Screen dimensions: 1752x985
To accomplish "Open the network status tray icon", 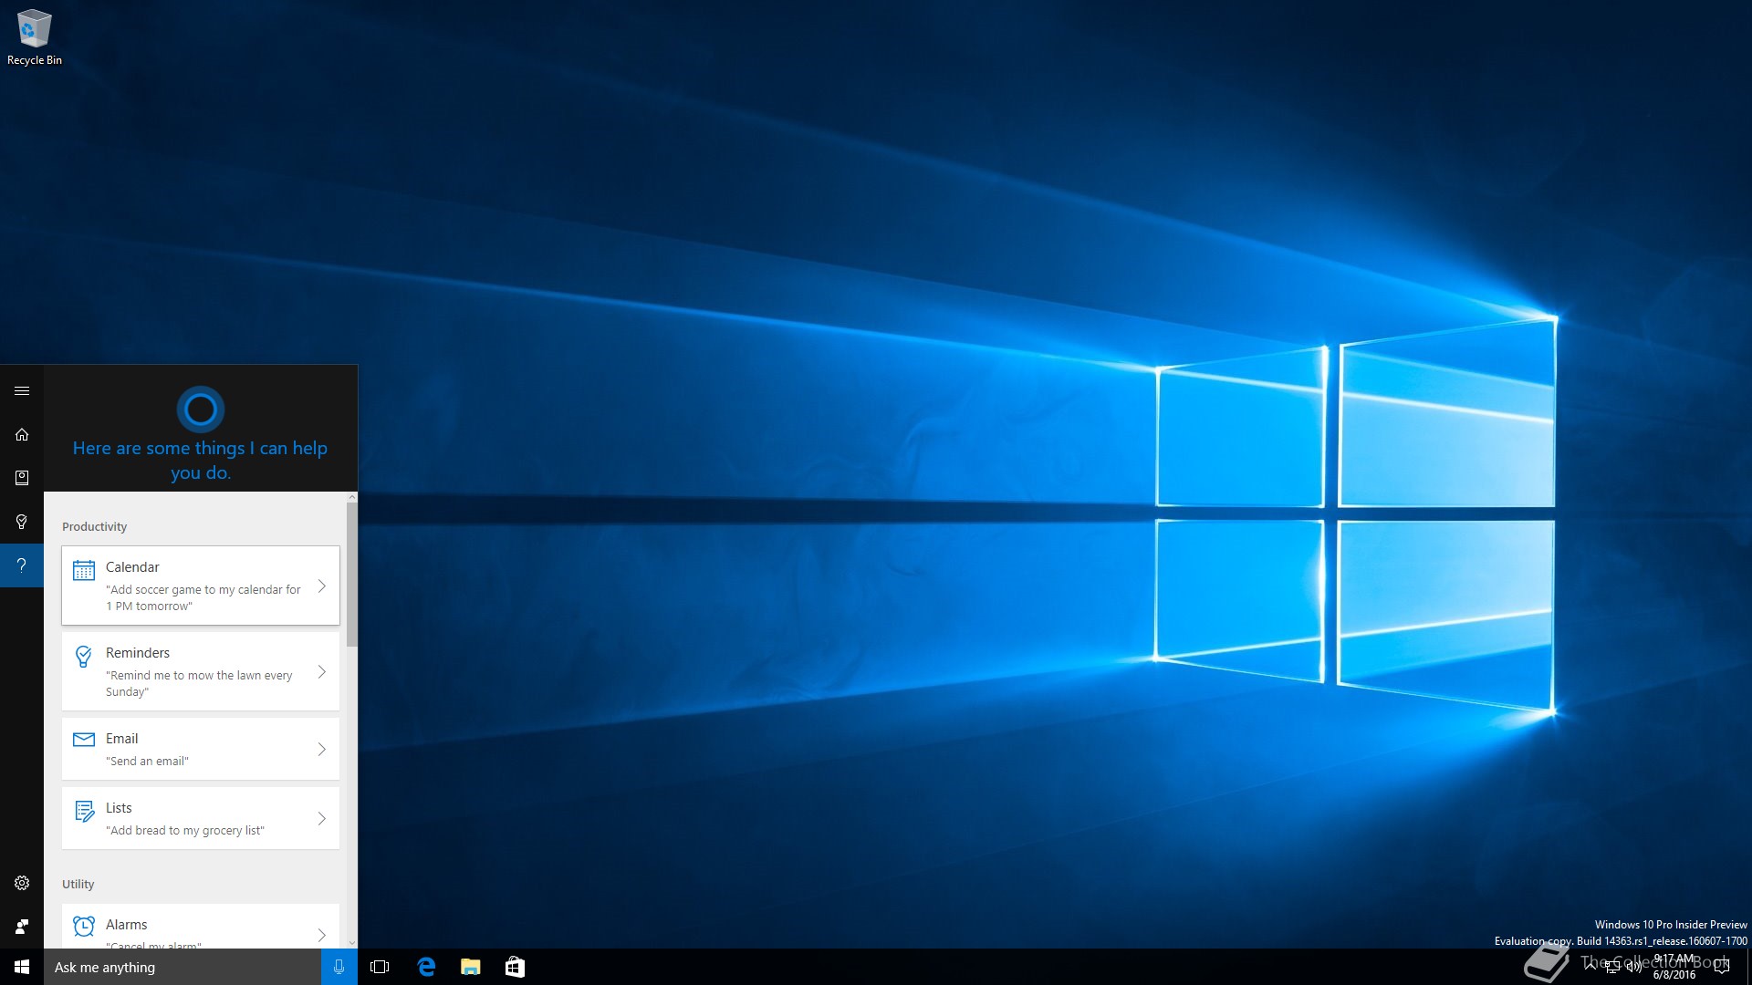I will [x=1612, y=967].
